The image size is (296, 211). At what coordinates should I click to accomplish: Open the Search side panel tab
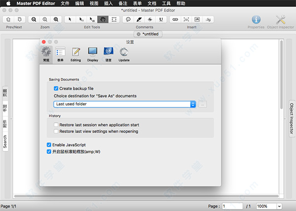point(5,141)
